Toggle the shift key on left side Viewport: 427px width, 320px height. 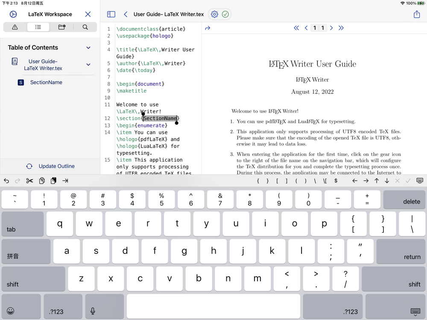coord(33,279)
